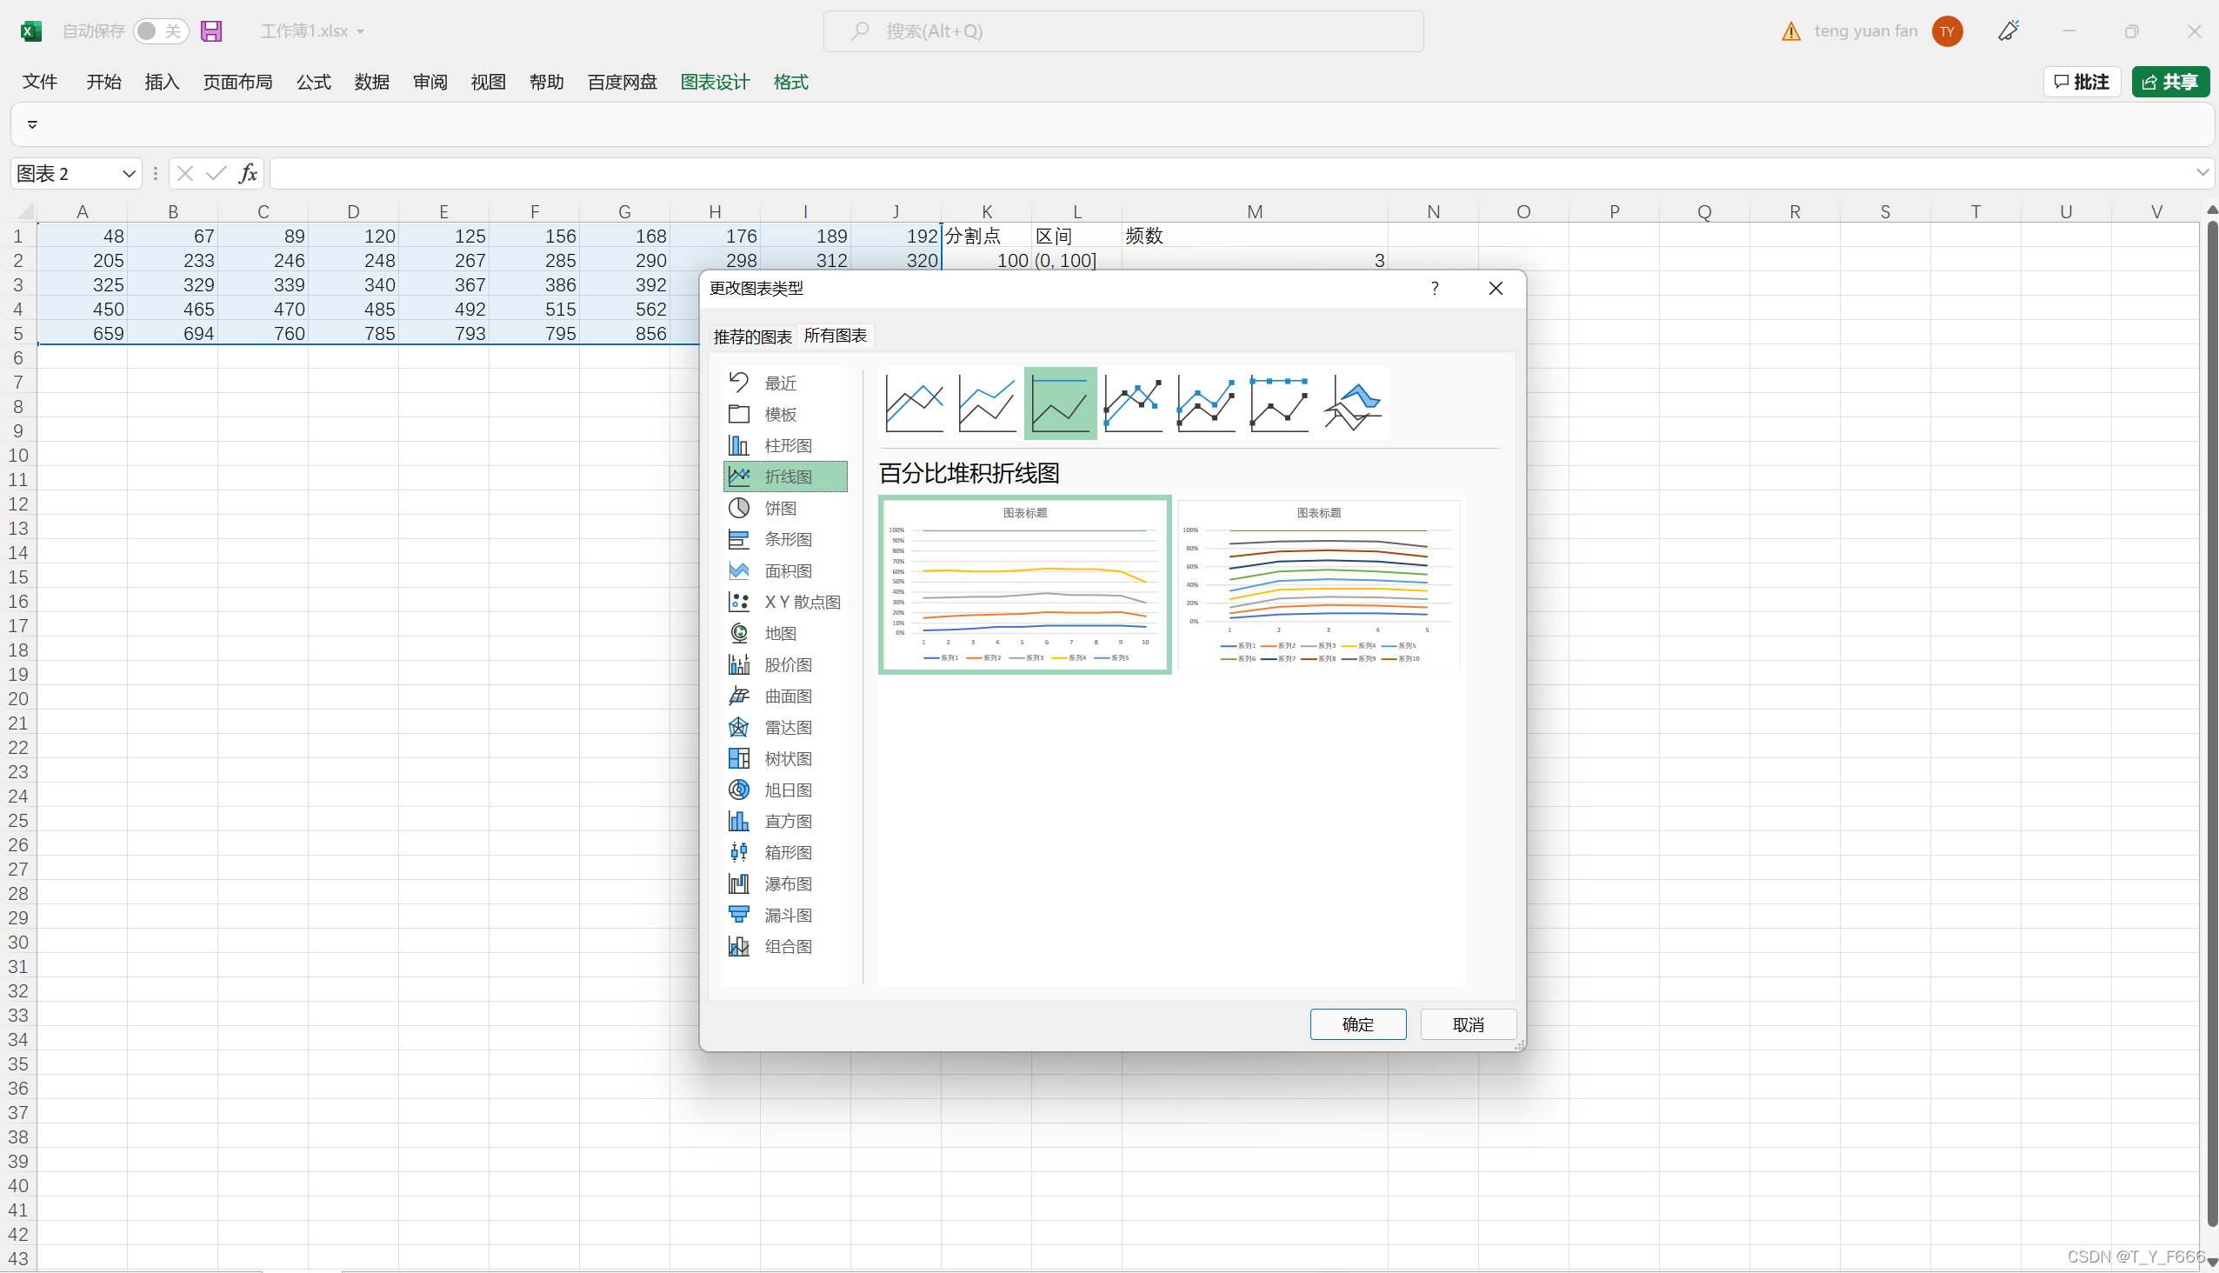Switch to the 插入 ribbon tab
2219x1273 pixels.
click(162, 83)
